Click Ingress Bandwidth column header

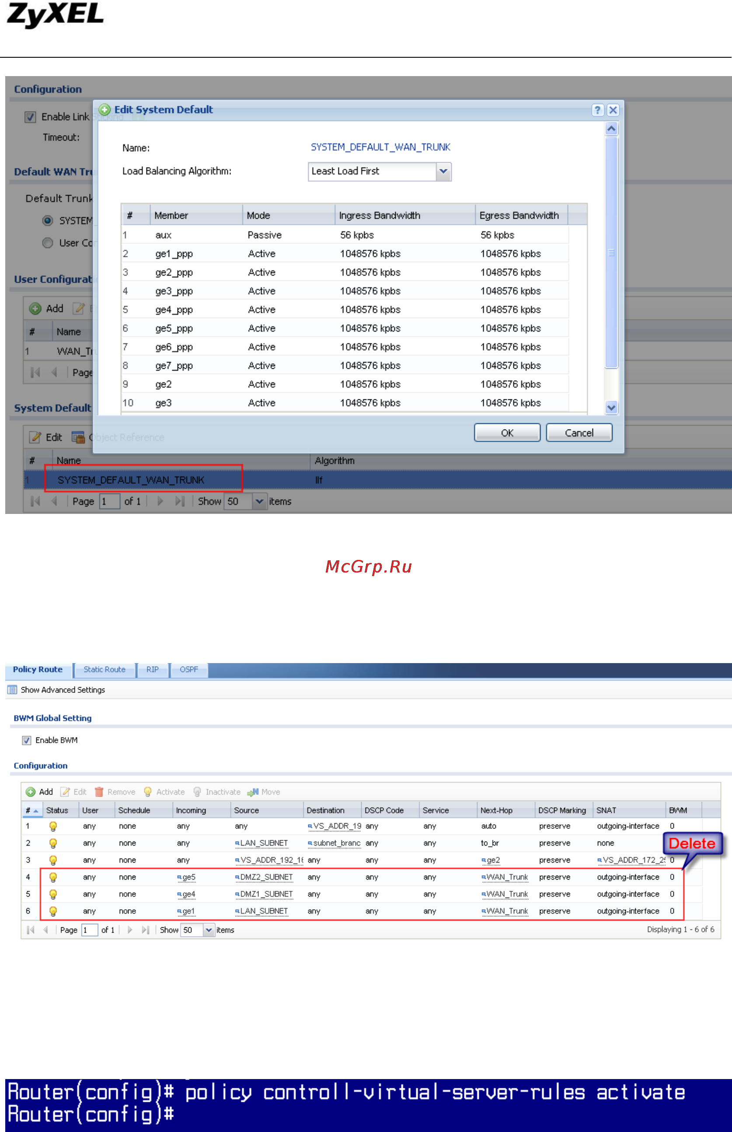tap(405, 215)
